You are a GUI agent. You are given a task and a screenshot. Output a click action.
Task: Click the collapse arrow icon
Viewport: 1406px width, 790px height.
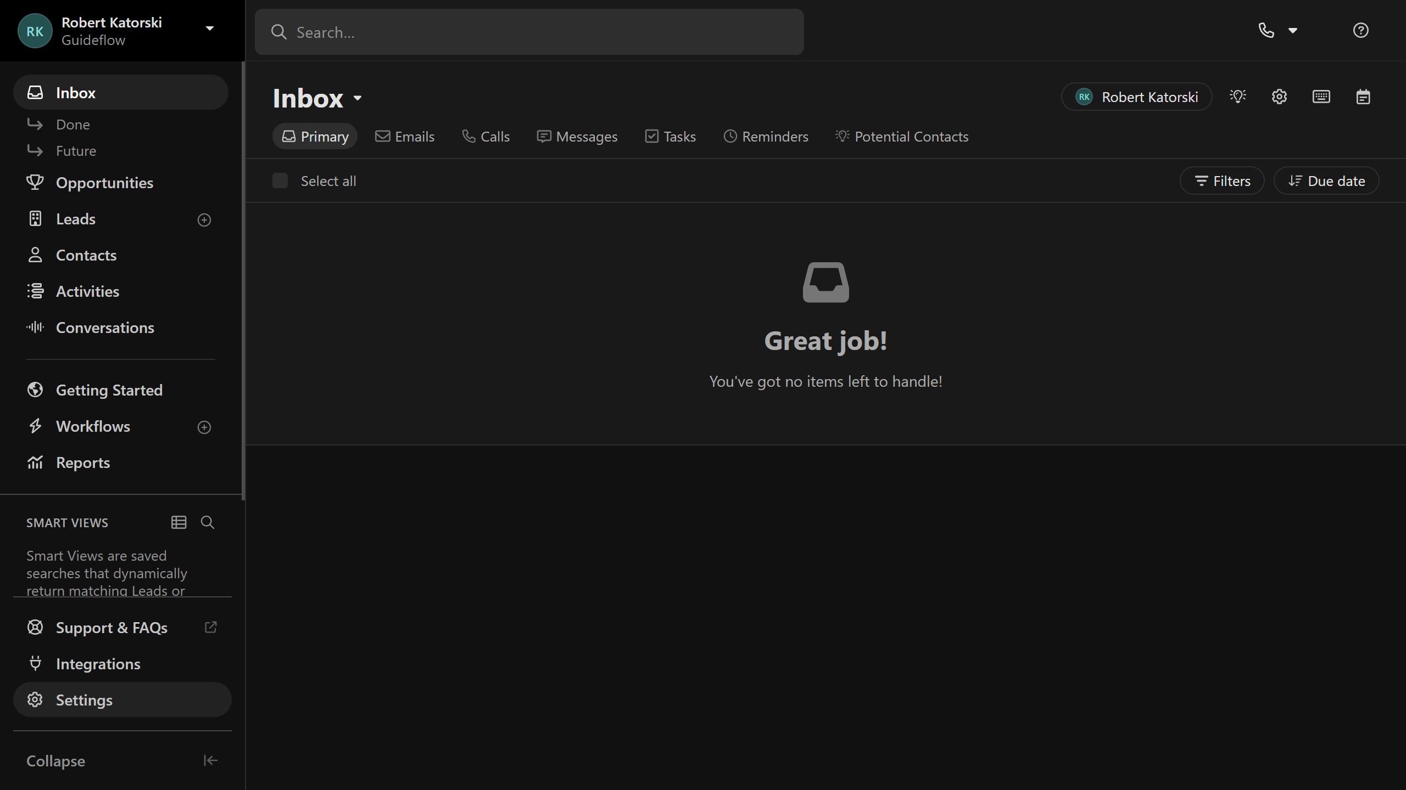pos(210,760)
